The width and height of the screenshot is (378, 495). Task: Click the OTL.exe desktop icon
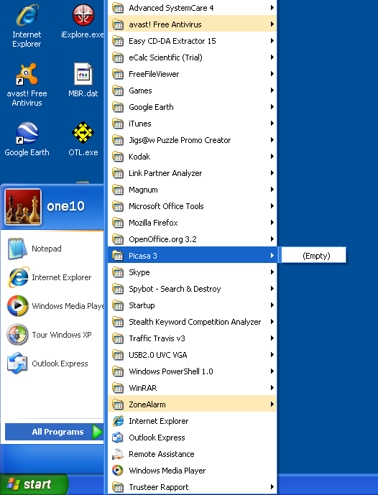tap(83, 139)
